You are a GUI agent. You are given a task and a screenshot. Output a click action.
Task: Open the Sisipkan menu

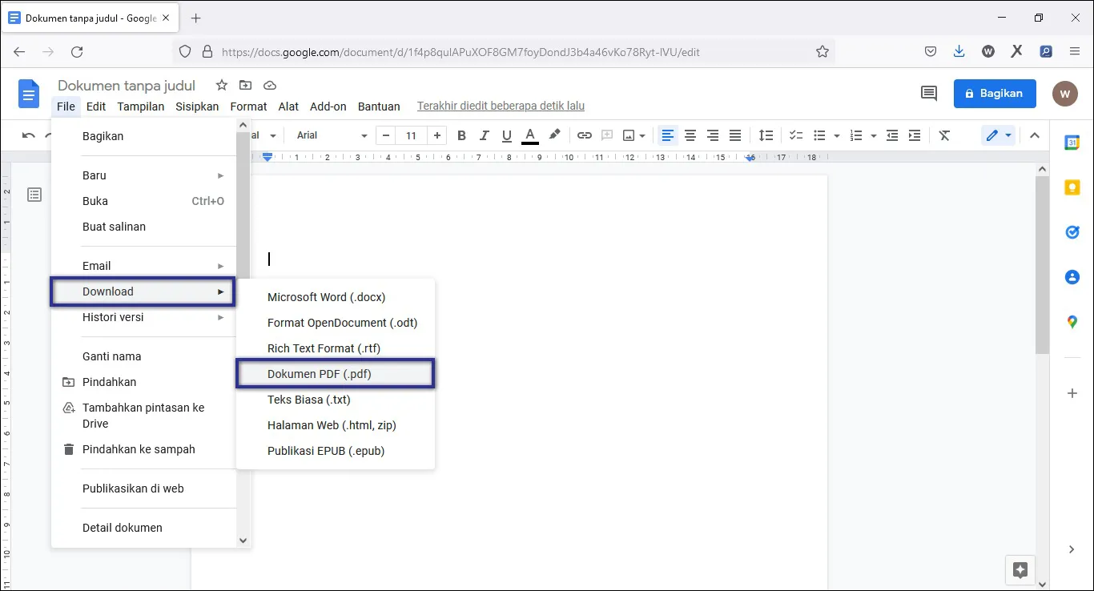[197, 106]
